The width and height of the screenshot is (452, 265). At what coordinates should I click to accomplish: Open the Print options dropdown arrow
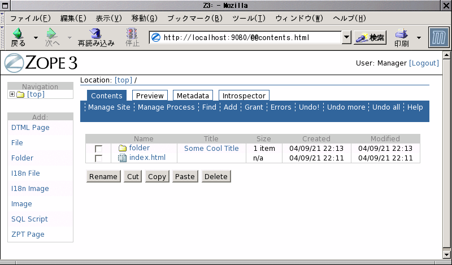[x=419, y=38]
